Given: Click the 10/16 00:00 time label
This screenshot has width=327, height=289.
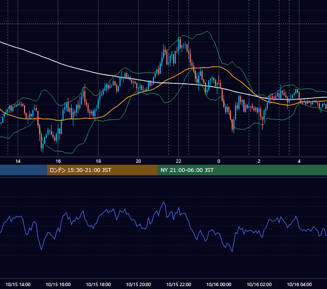Looking at the screenshot, I should pyautogui.click(x=219, y=284).
